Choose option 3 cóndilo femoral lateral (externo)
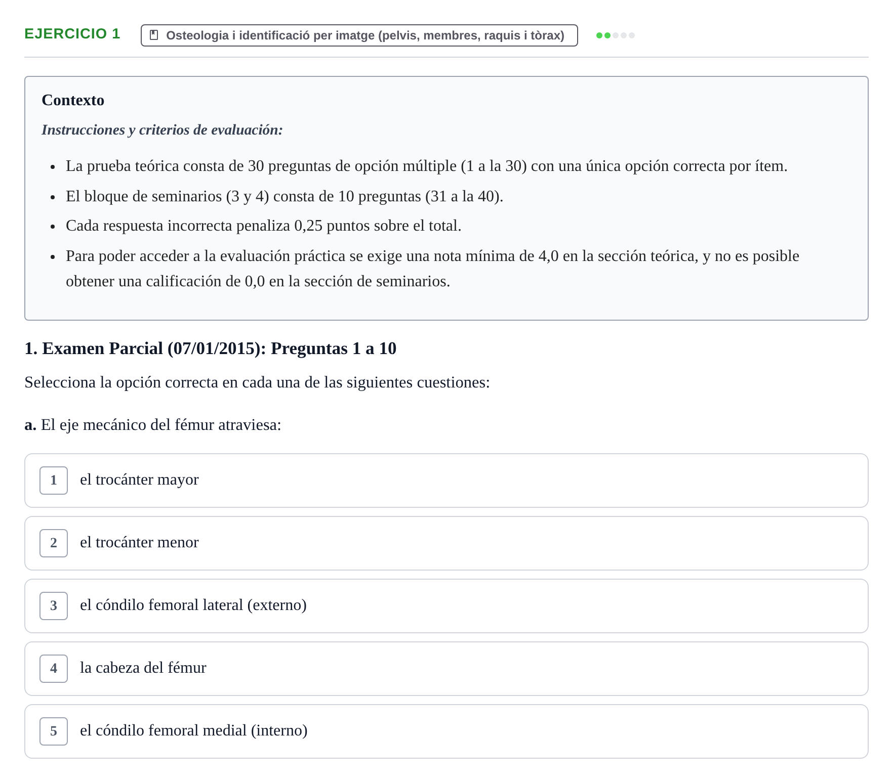The height and width of the screenshot is (783, 893). coord(446,606)
